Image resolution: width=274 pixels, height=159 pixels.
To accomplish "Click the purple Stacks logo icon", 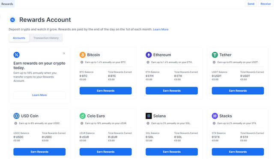I will tap(215, 116).
